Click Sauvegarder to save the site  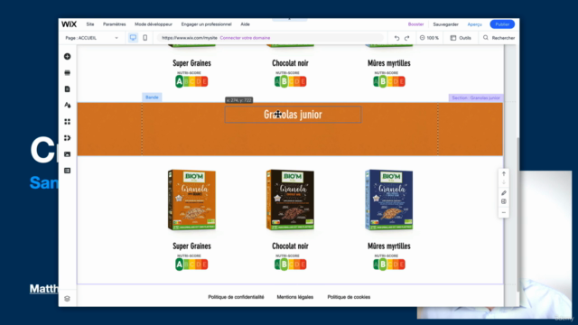pyautogui.click(x=445, y=24)
